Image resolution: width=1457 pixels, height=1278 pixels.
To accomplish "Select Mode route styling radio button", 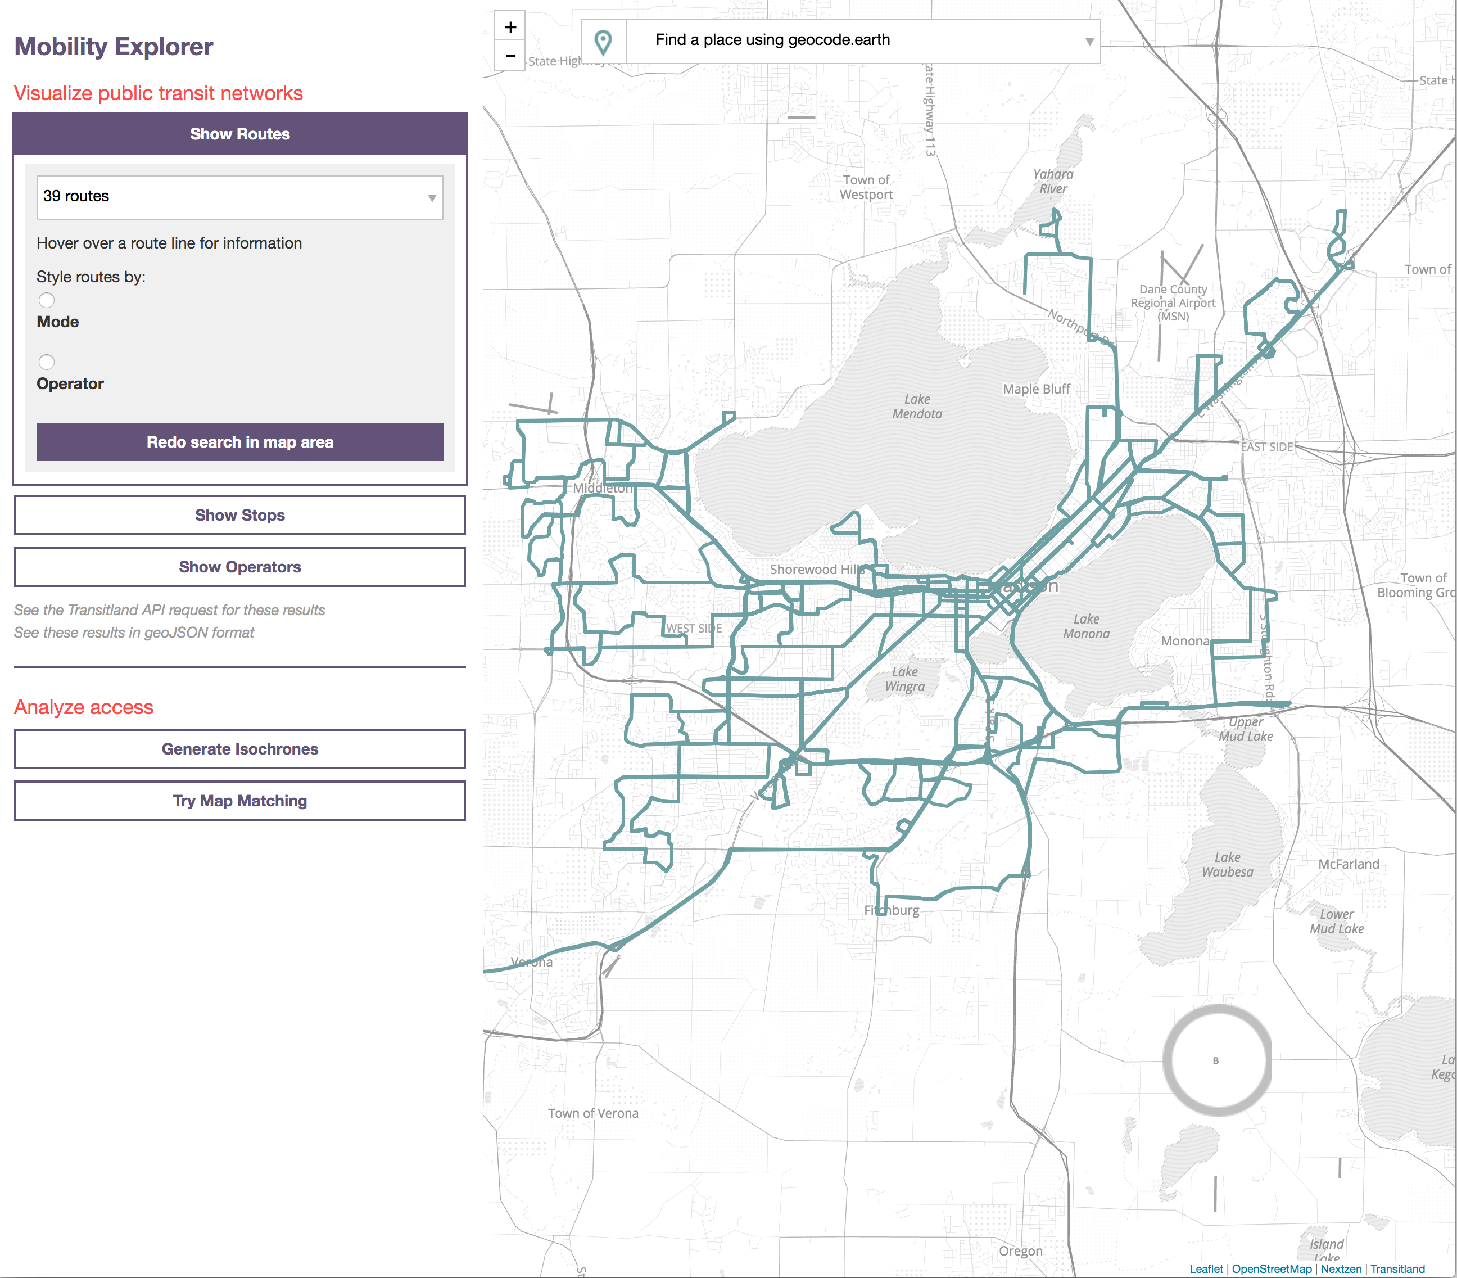I will (46, 300).
